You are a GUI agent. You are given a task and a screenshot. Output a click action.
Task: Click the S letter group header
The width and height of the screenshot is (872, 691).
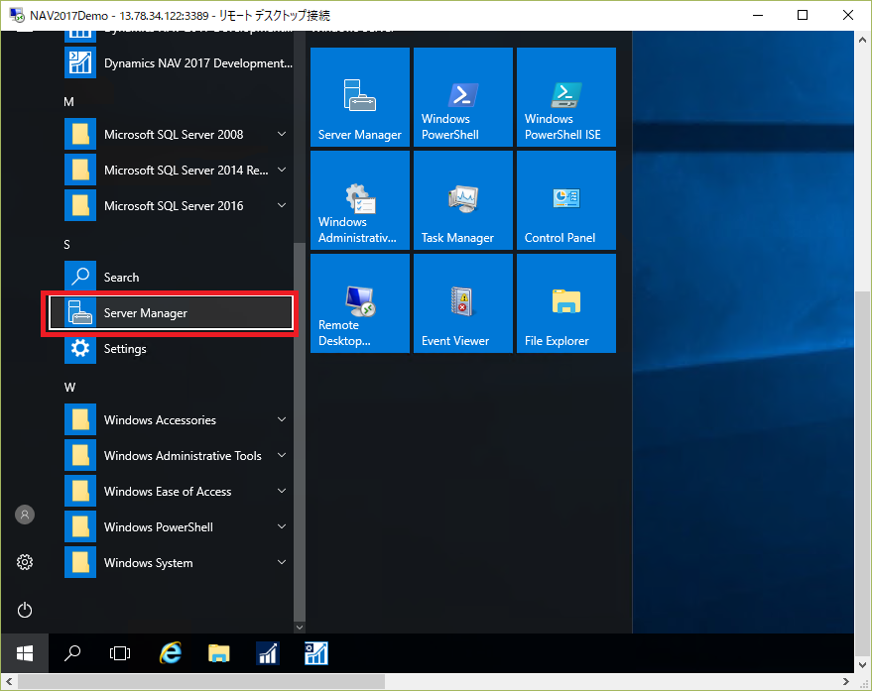[67, 245]
